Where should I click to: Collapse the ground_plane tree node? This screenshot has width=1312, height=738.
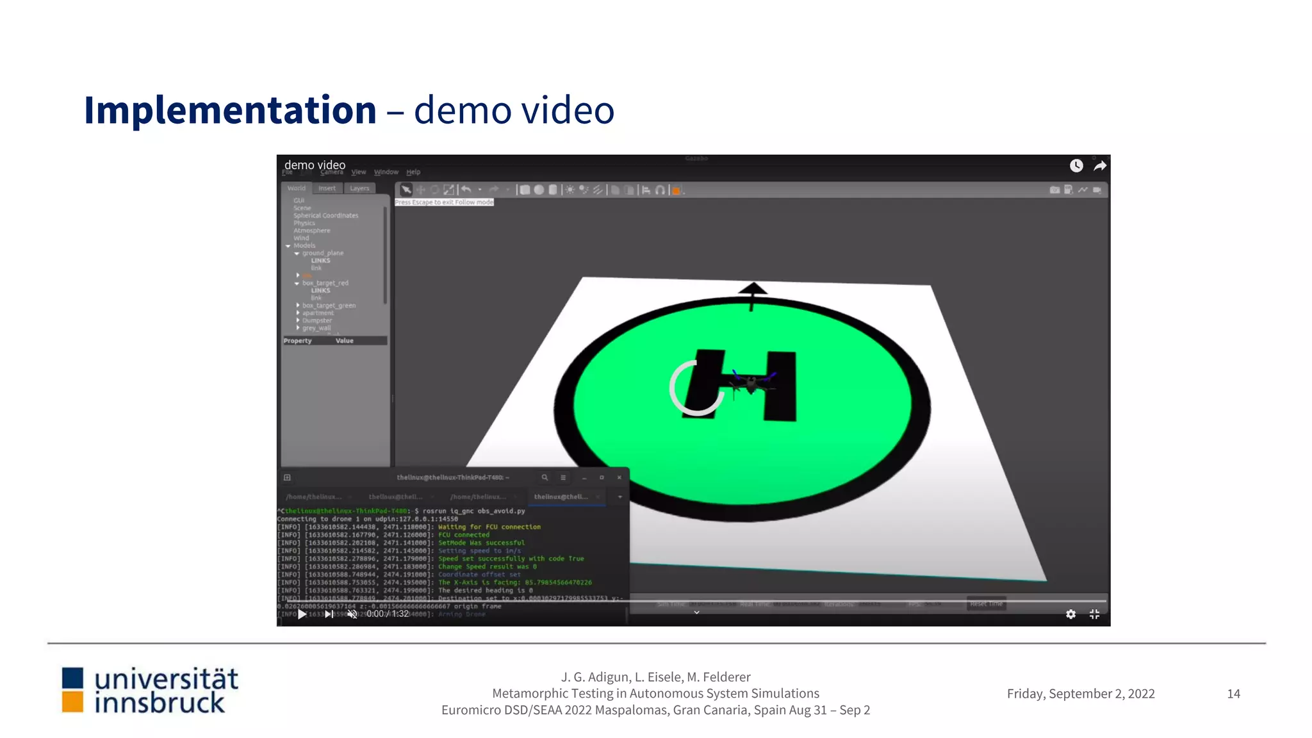[297, 254]
